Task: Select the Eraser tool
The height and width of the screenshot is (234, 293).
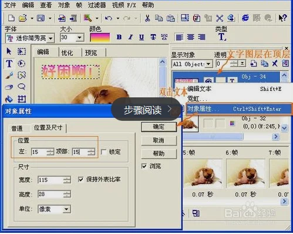Action: 9,87
